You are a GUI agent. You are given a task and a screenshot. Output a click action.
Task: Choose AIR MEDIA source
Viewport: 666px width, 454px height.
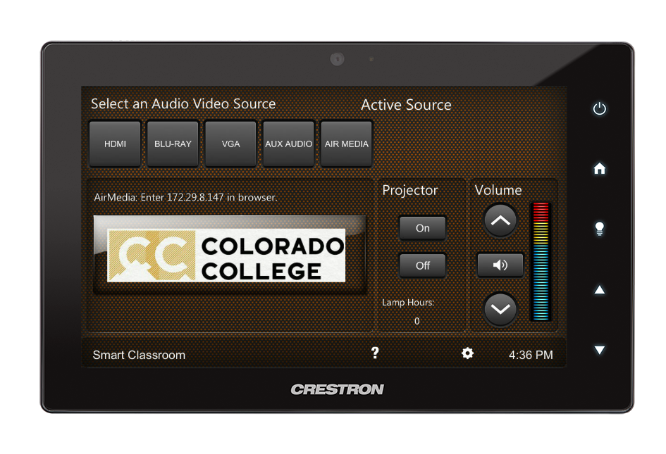(x=347, y=144)
